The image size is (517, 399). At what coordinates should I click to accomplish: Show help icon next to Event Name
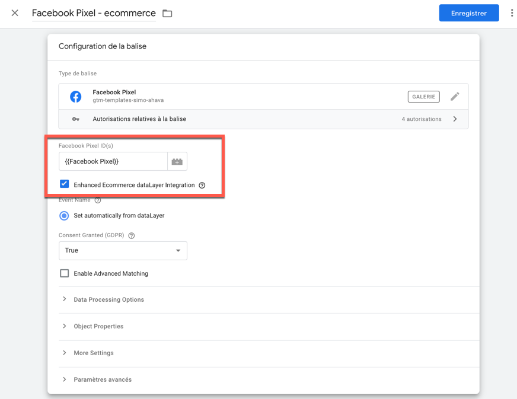[x=98, y=200]
